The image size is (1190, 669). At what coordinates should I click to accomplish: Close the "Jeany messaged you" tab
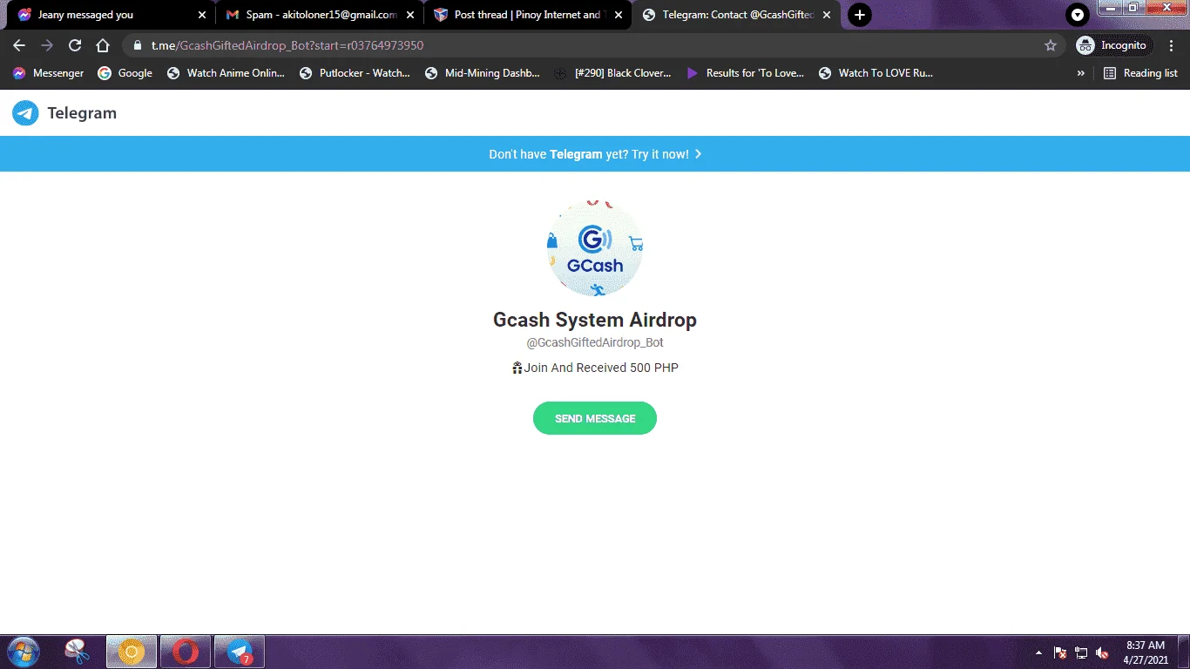pyautogui.click(x=202, y=15)
